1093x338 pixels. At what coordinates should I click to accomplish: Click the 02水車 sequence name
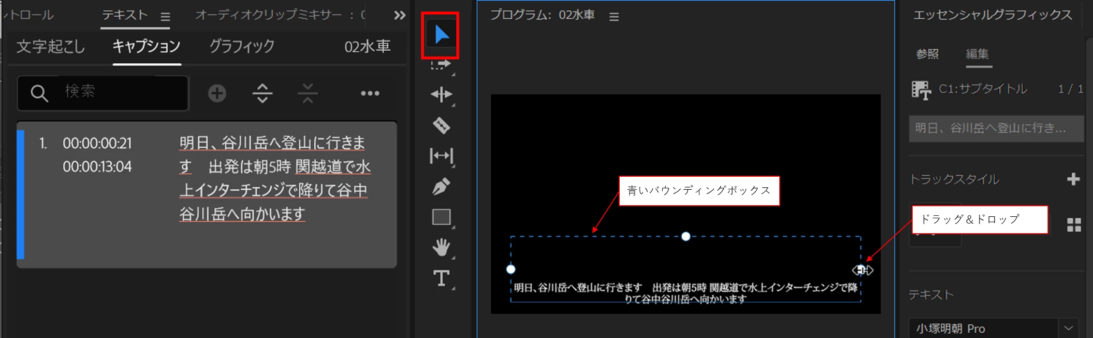click(367, 47)
